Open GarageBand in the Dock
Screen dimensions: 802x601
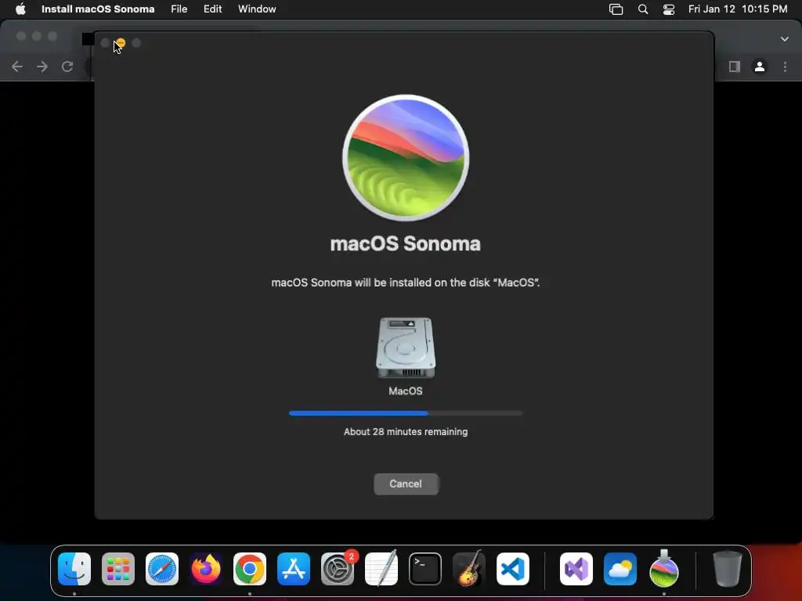469,569
